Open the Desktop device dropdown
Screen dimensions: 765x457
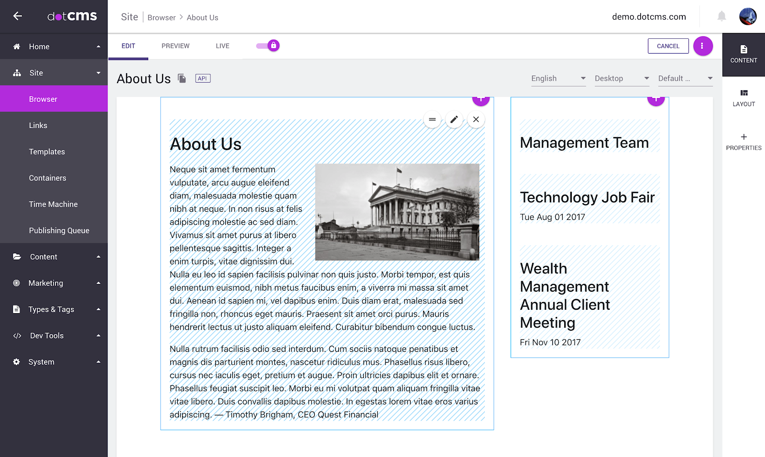(622, 79)
